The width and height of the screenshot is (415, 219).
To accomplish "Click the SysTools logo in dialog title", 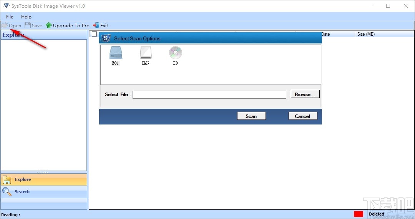I will click(x=106, y=38).
